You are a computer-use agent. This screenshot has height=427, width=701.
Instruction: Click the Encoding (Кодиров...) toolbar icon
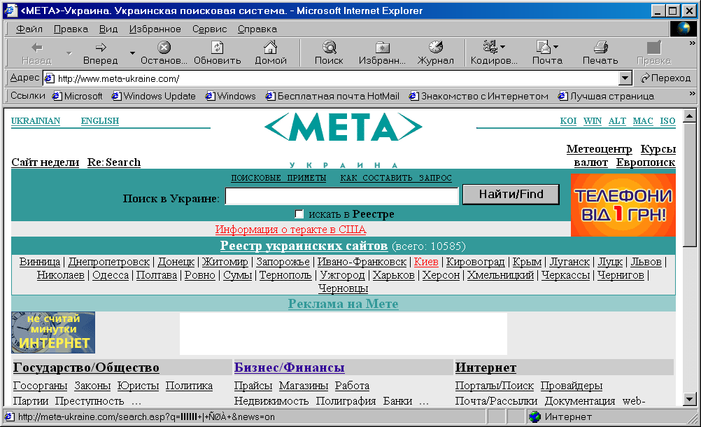pos(490,46)
